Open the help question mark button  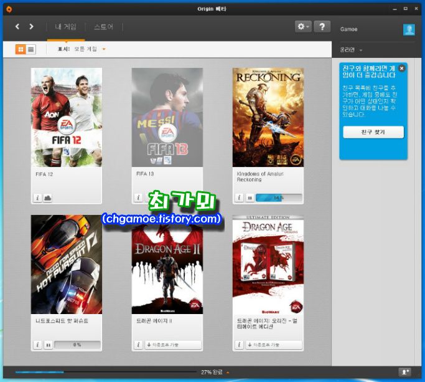pyautogui.click(x=322, y=27)
